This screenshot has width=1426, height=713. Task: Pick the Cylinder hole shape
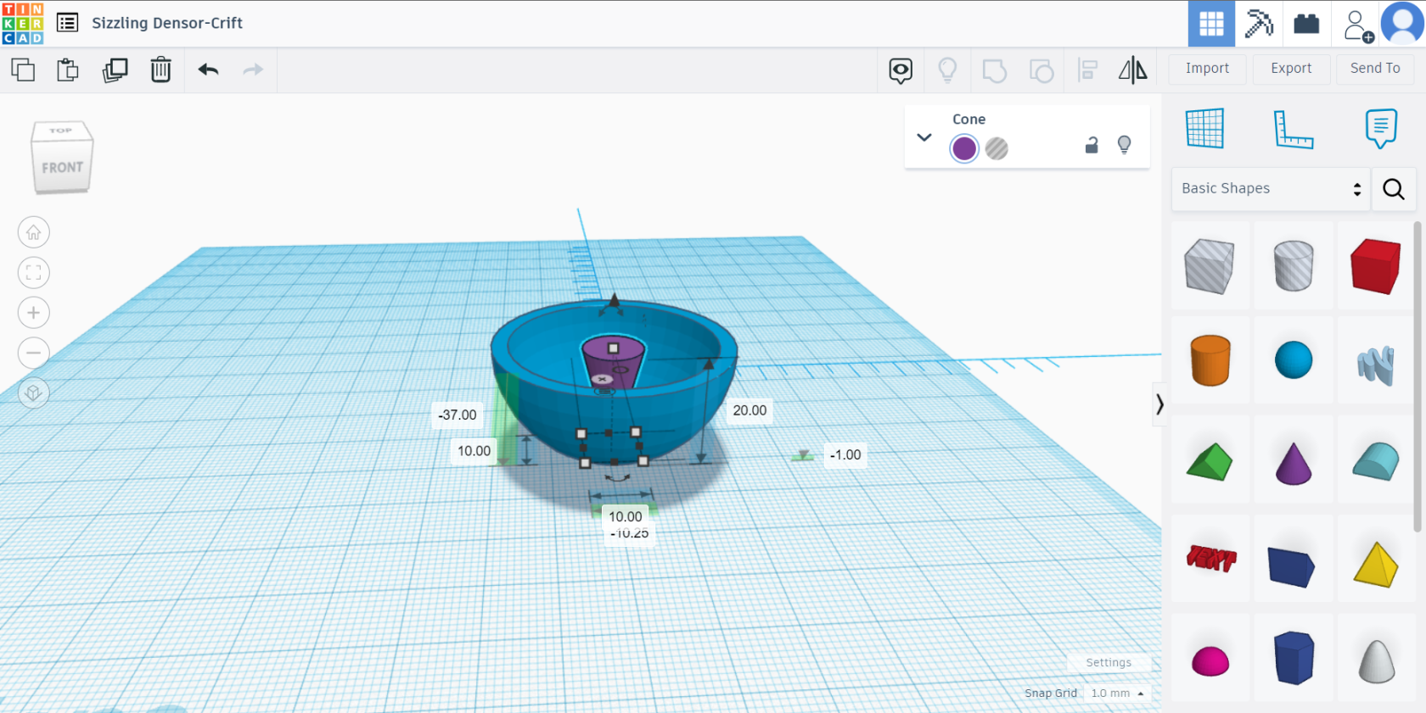click(x=1294, y=265)
